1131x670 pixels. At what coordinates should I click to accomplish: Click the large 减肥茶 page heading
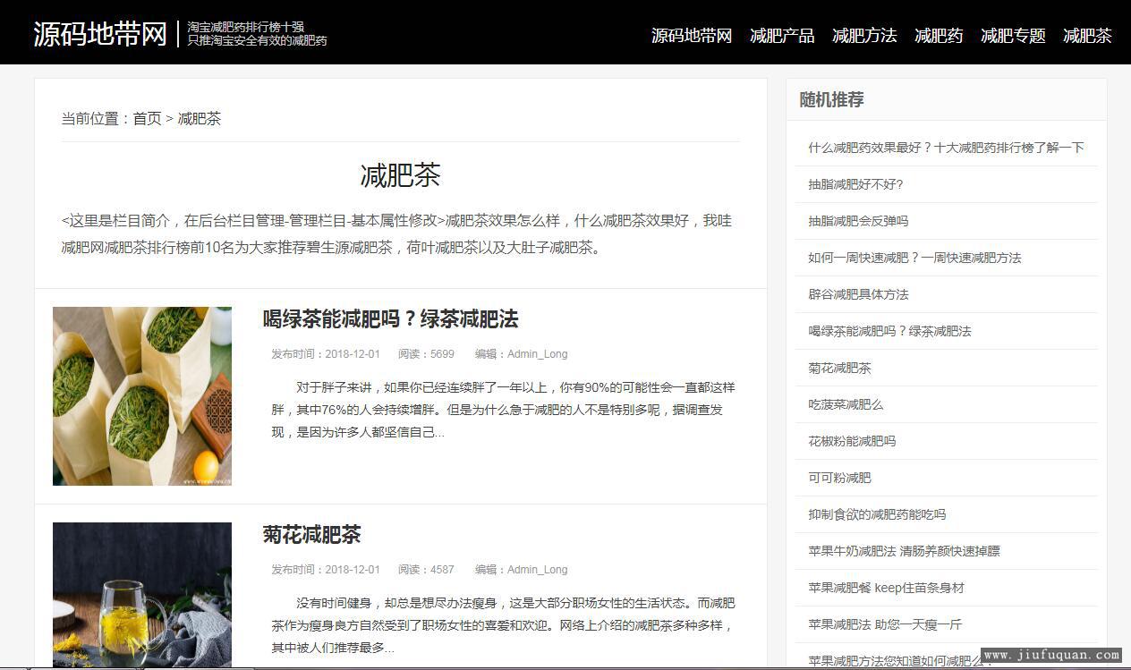click(400, 174)
